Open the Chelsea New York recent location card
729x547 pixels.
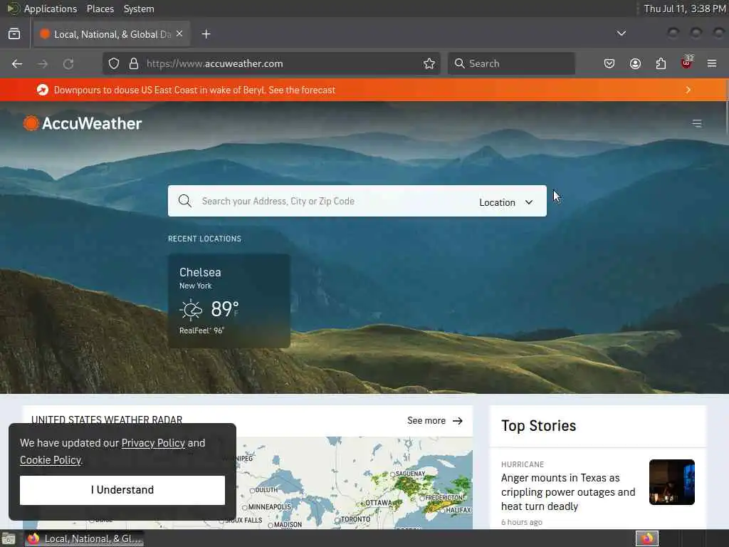click(x=229, y=301)
